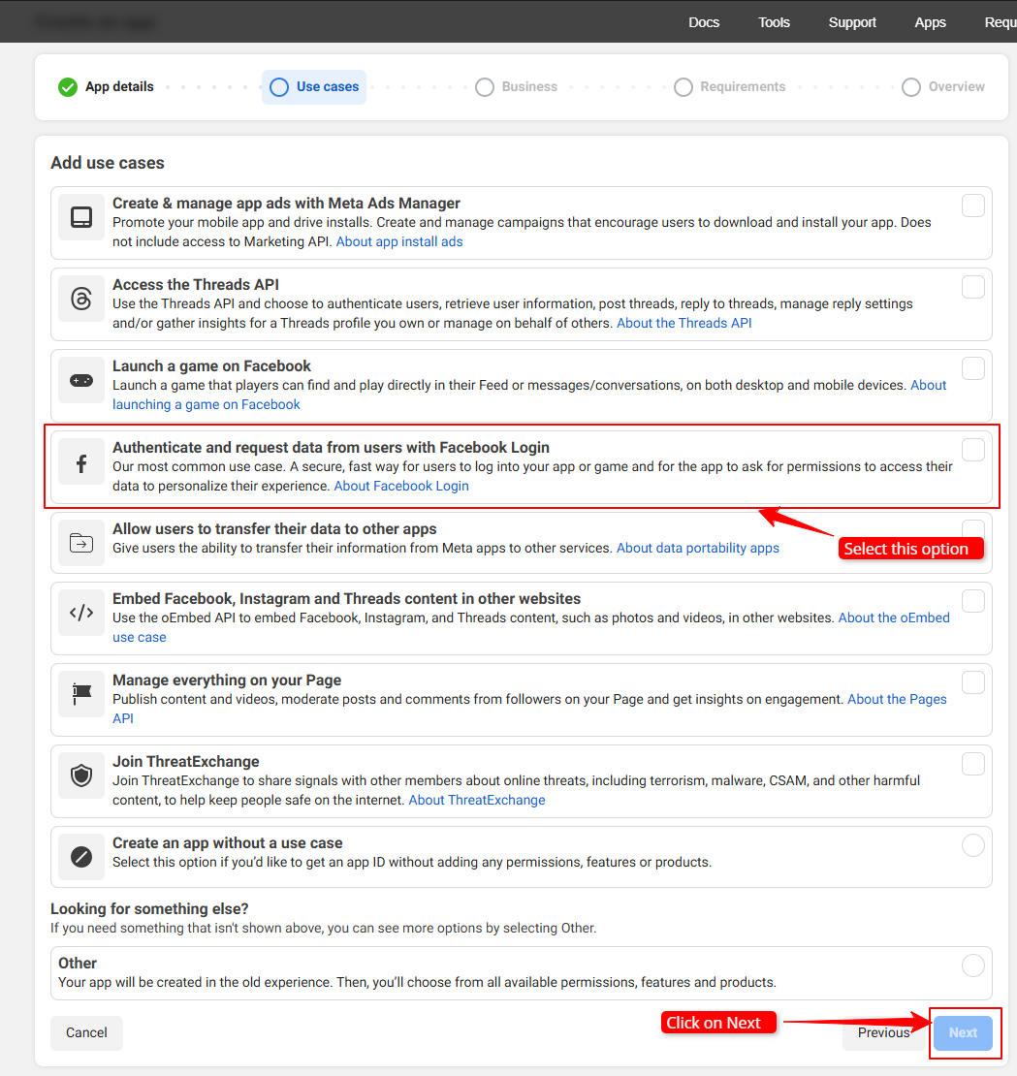Image resolution: width=1017 pixels, height=1076 pixels.
Task: Click the data transfer folder icon
Action: pos(81,544)
